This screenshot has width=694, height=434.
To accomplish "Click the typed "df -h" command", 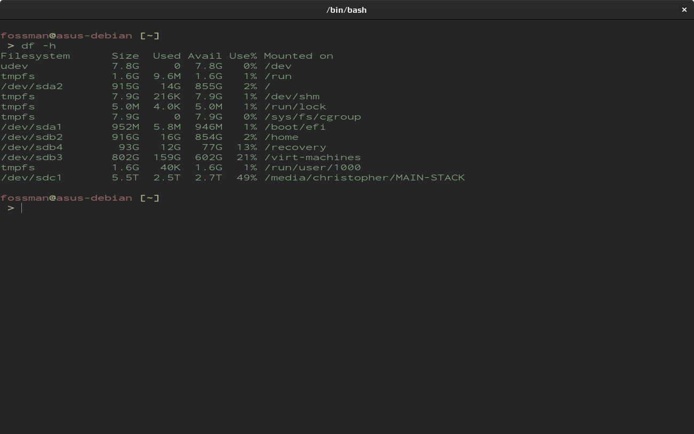I will (38, 46).
